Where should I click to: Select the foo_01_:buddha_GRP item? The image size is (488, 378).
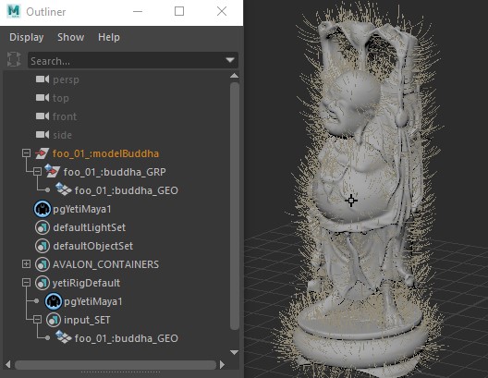pos(115,172)
